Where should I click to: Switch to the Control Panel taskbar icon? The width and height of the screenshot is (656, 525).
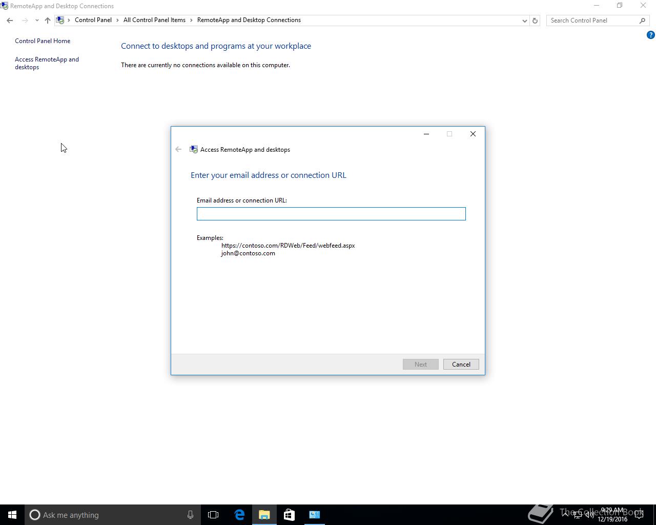point(314,515)
